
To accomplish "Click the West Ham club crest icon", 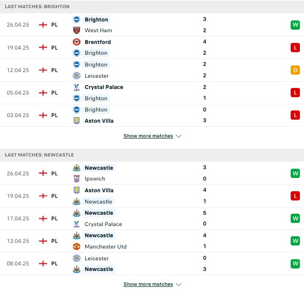I will click(x=76, y=30).
